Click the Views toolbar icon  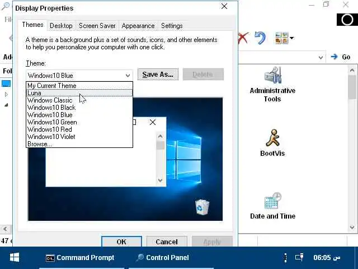click(281, 38)
